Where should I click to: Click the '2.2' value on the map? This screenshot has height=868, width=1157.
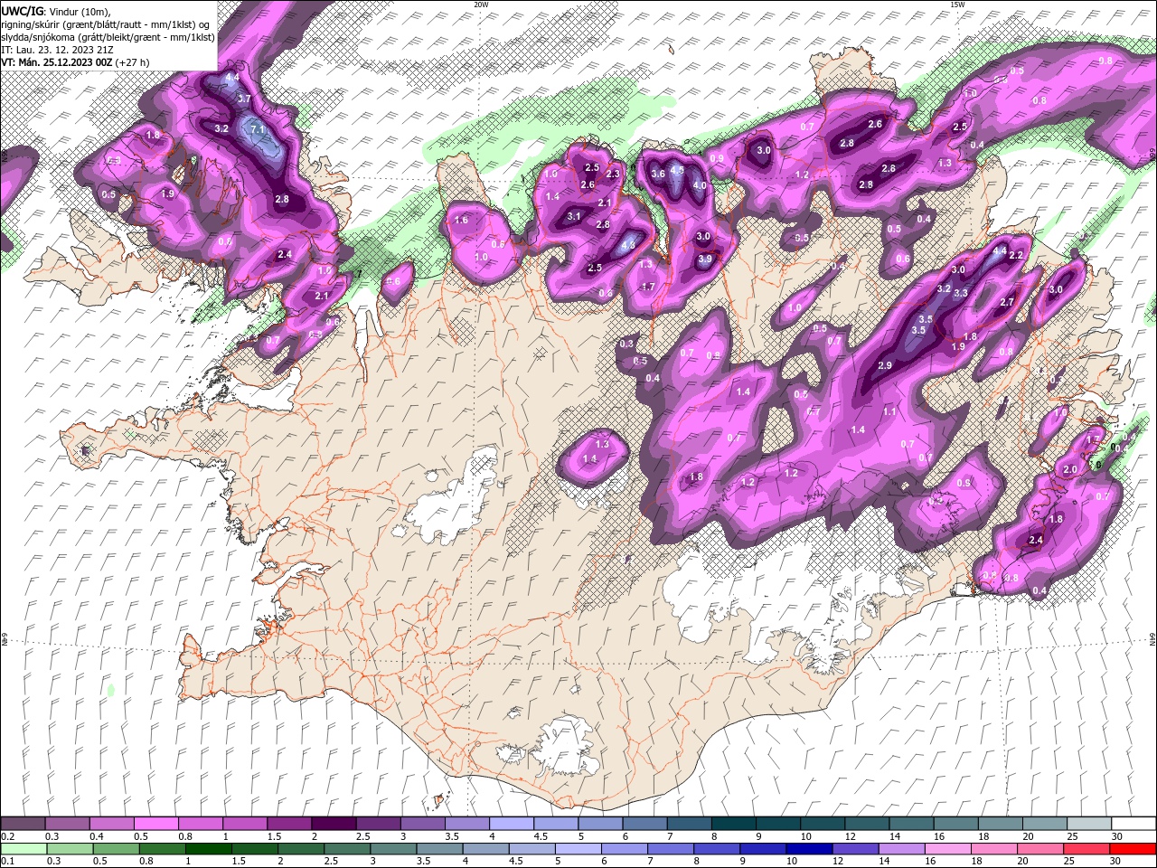click(1015, 256)
